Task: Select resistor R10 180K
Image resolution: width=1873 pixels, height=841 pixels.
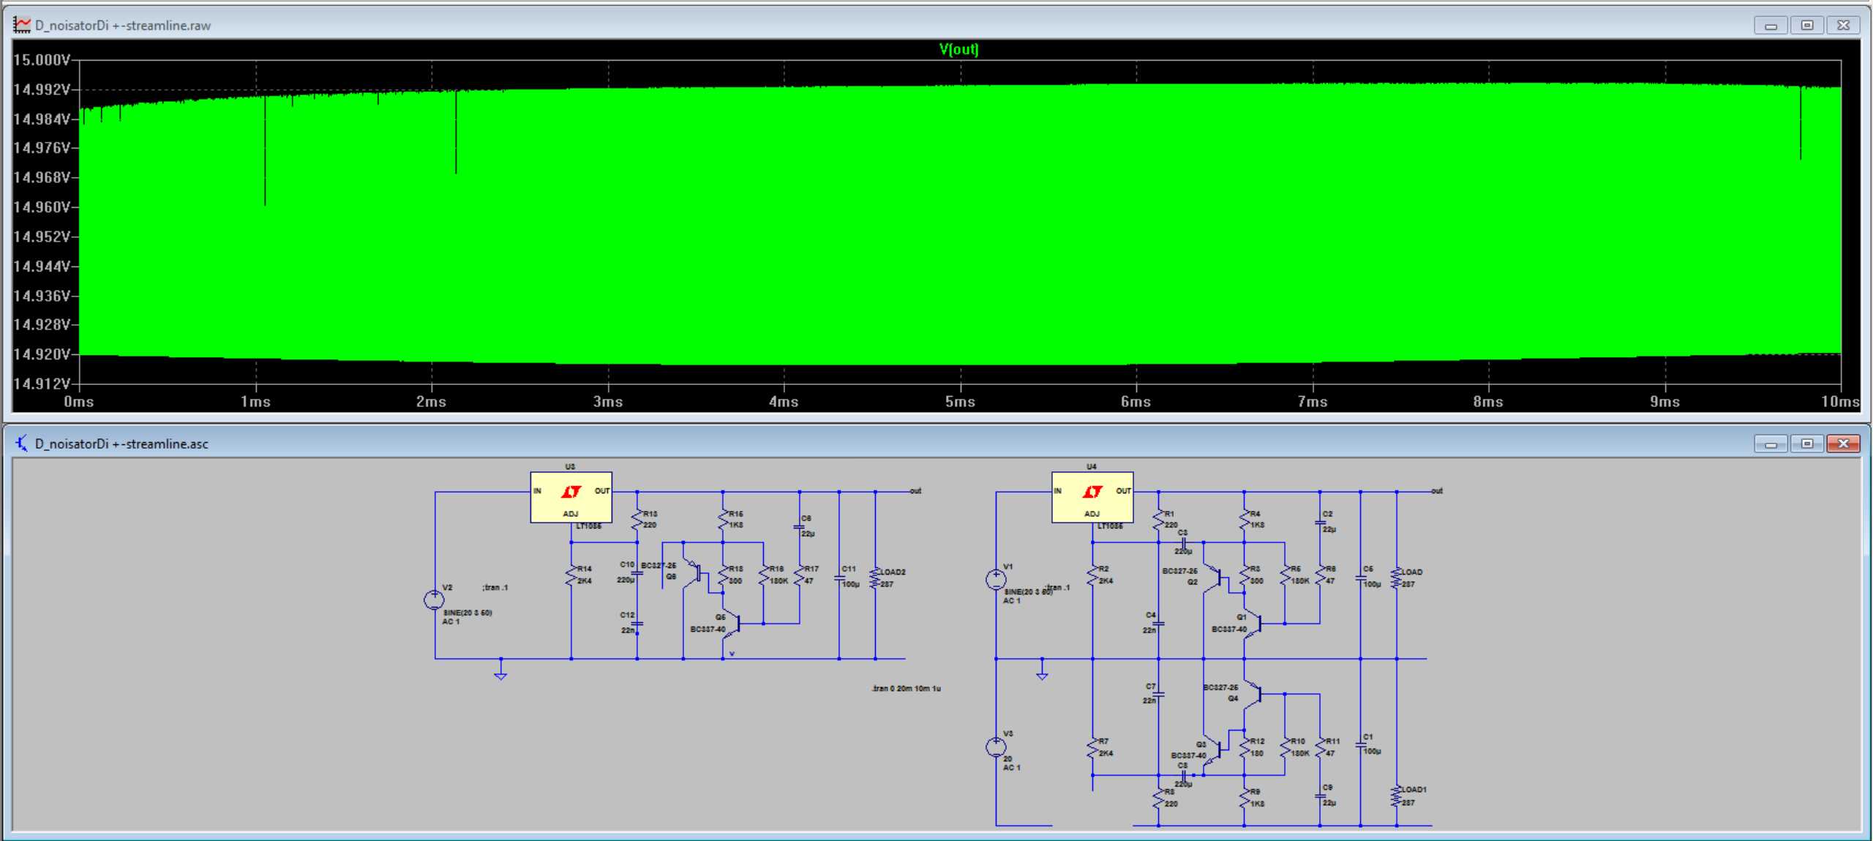Action: [1285, 747]
